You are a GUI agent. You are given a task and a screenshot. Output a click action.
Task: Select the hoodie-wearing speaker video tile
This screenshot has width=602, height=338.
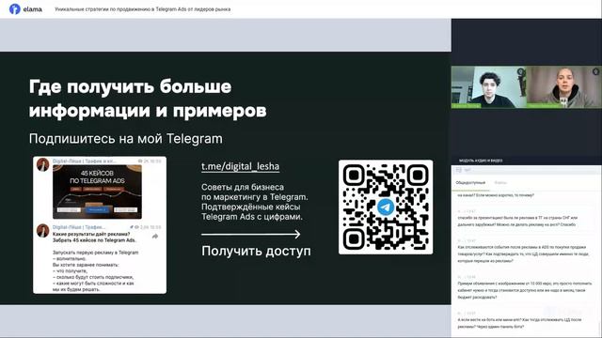coord(564,87)
